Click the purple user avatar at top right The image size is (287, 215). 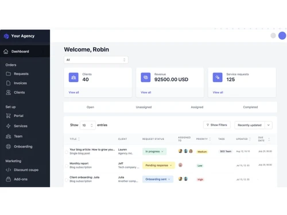[x=282, y=36]
